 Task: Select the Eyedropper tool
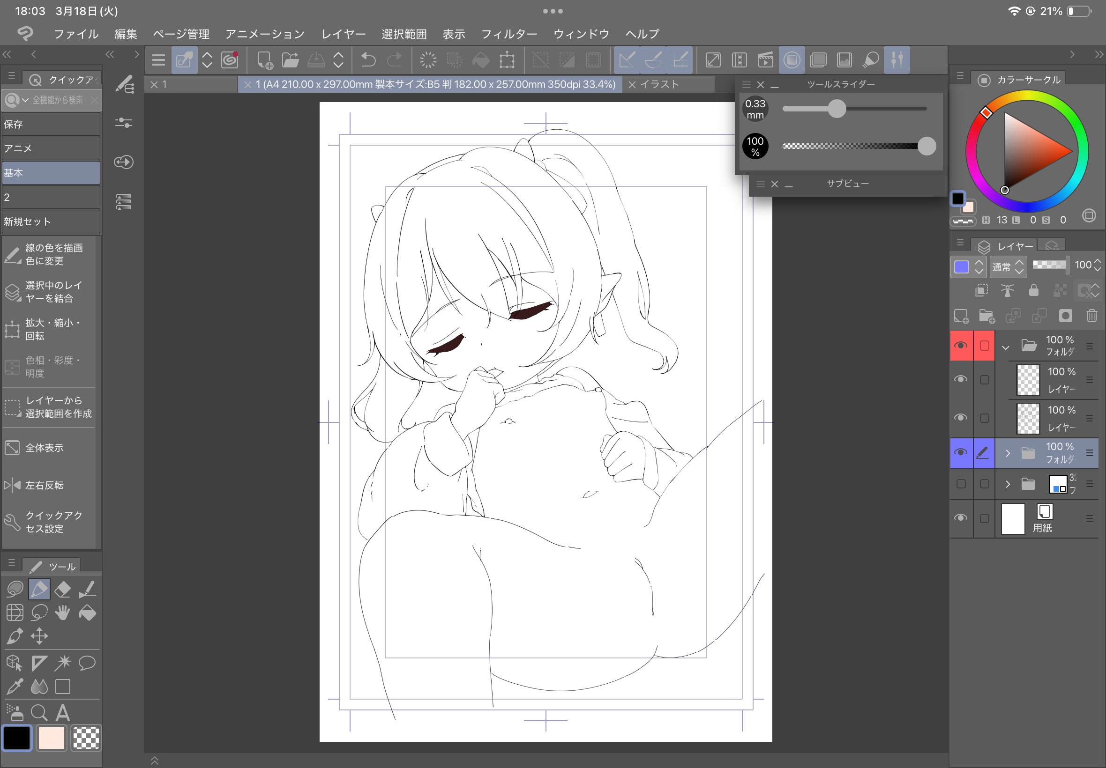tap(15, 687)
